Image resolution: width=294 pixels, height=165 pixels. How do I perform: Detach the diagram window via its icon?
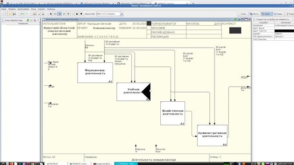[243, 19]
